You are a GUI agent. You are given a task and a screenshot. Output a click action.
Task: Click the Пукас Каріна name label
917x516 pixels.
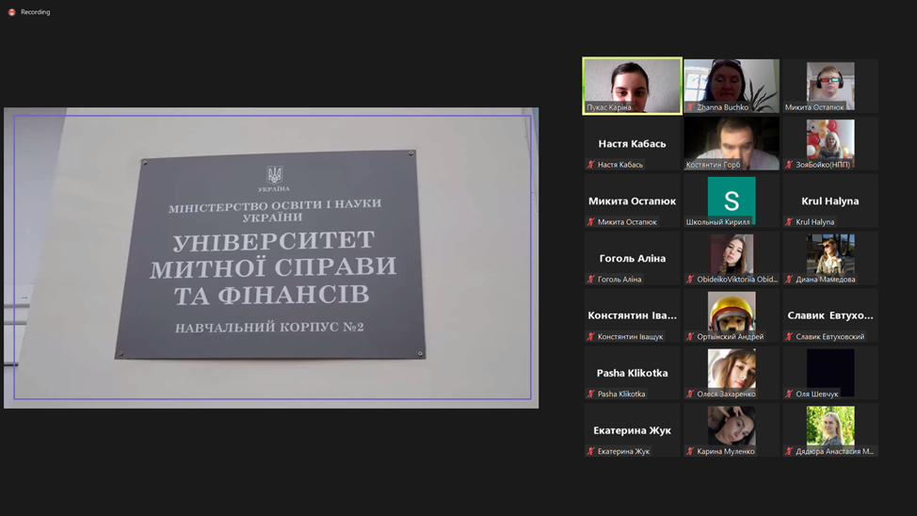(609, 107)
